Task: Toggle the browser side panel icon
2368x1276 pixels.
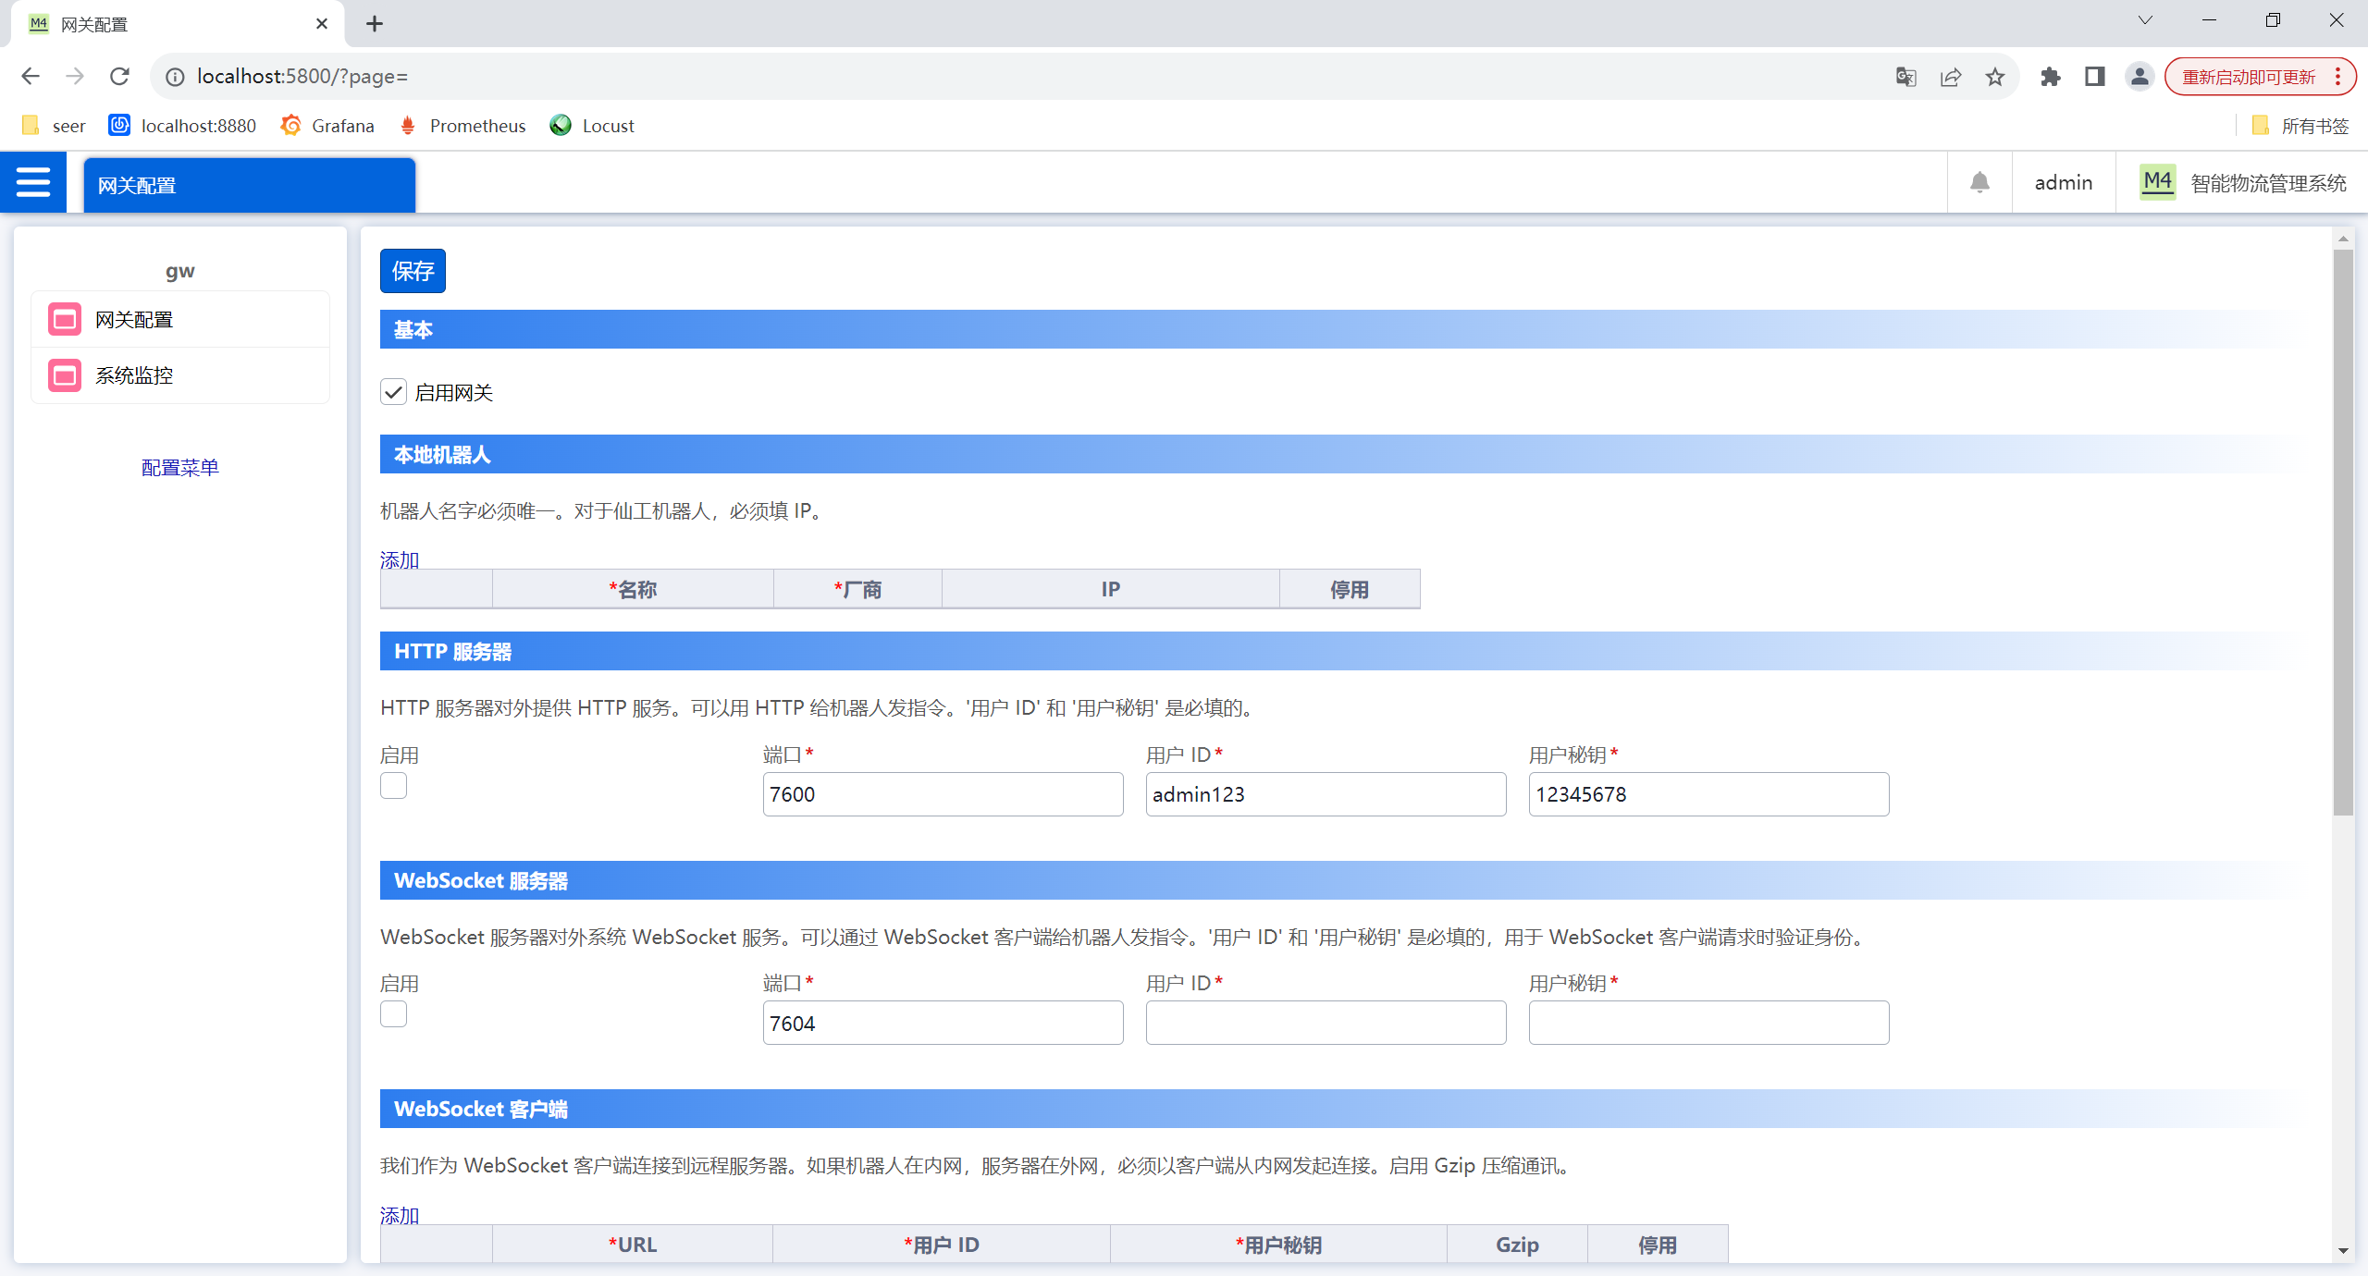Action: coord(2095,77)
